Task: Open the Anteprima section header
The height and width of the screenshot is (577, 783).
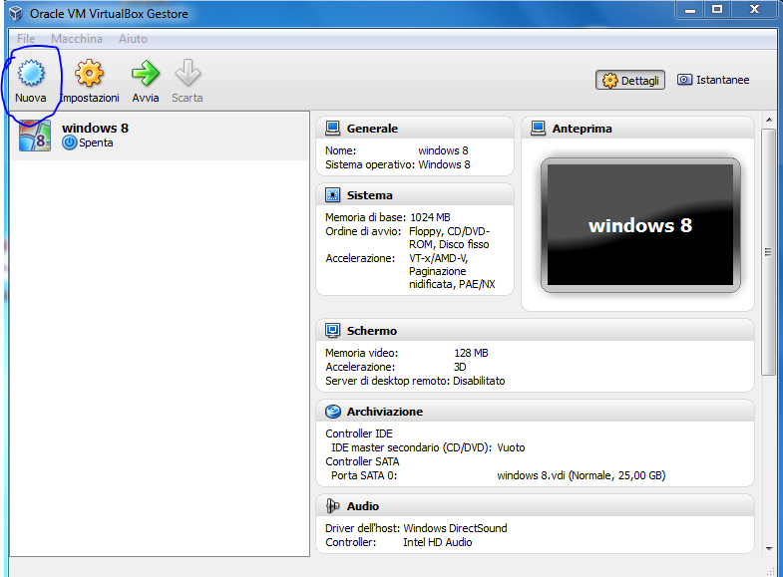Action: pos(582,129)
